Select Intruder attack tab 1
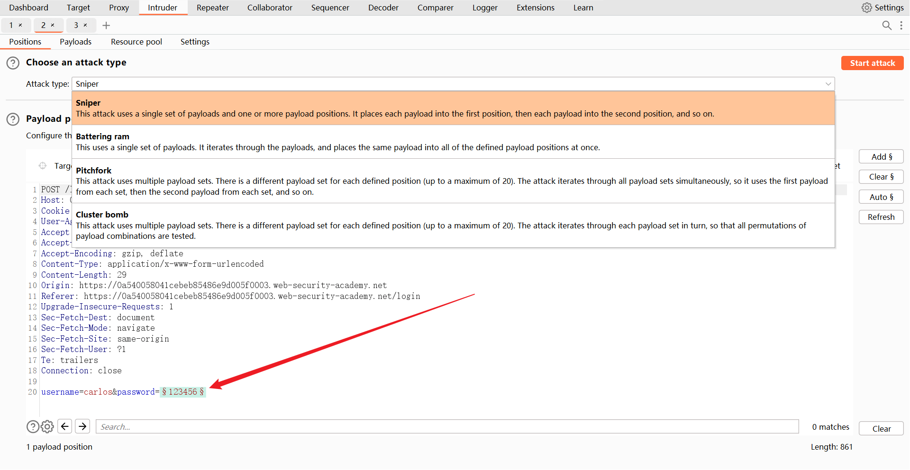910x470 pixels. (11, 25)
